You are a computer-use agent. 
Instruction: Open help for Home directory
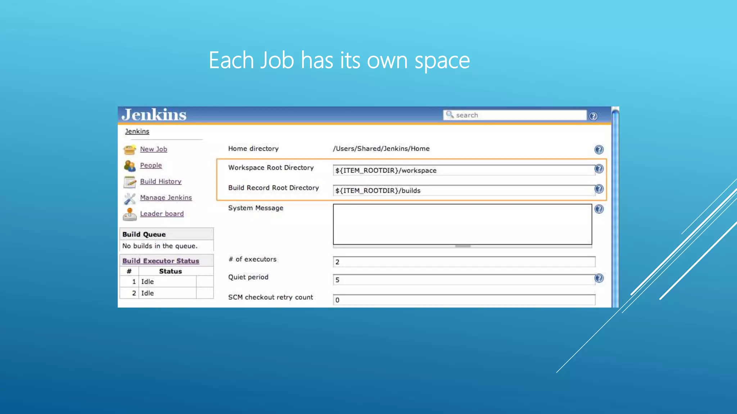pos(599,149)
